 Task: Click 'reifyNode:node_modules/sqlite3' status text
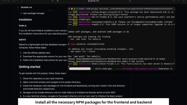tap(139, 69)
